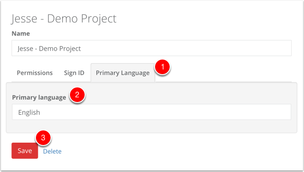
Task: Click the Jesse - Demo Project page heading
Action: pyautogui.click(x=64, y=18)
